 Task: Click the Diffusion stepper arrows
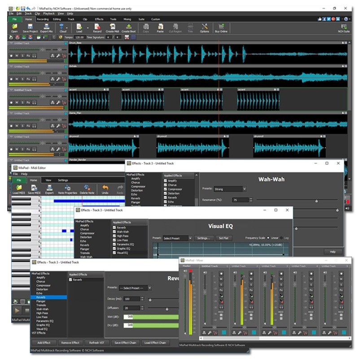point(142,308)
